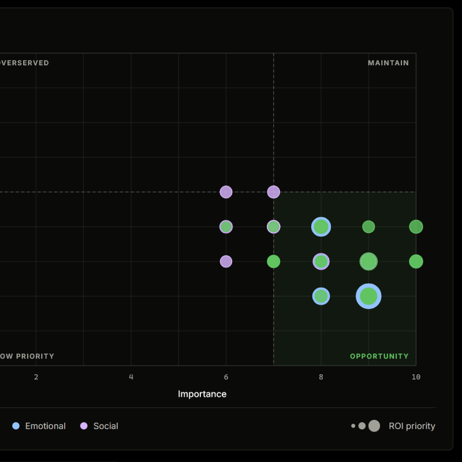The height and width of the screenshot is (462, 462).
Task: Click the largest blue-ringed bubble at importance 9
Action: (368, 296)
